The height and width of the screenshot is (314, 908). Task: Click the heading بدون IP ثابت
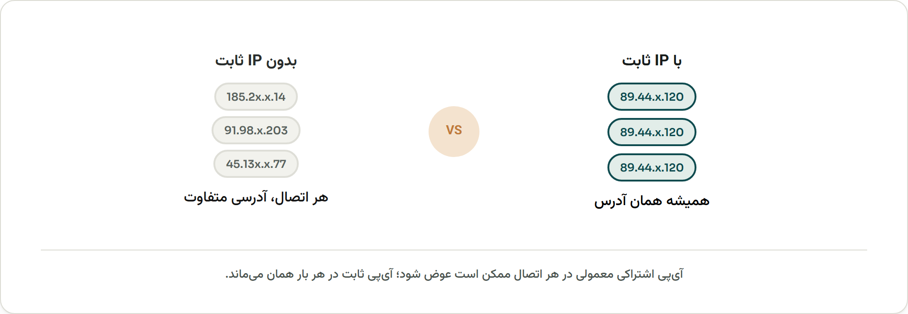(x=256, y=60)
